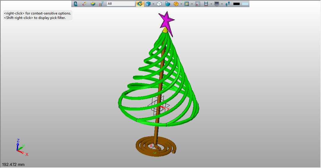Image resolution: width=321 pixels, height=168 pixels.
Task: Toggle the highlighted yellow part display icon
Action: pyautogui.click(x=140, y=4)
